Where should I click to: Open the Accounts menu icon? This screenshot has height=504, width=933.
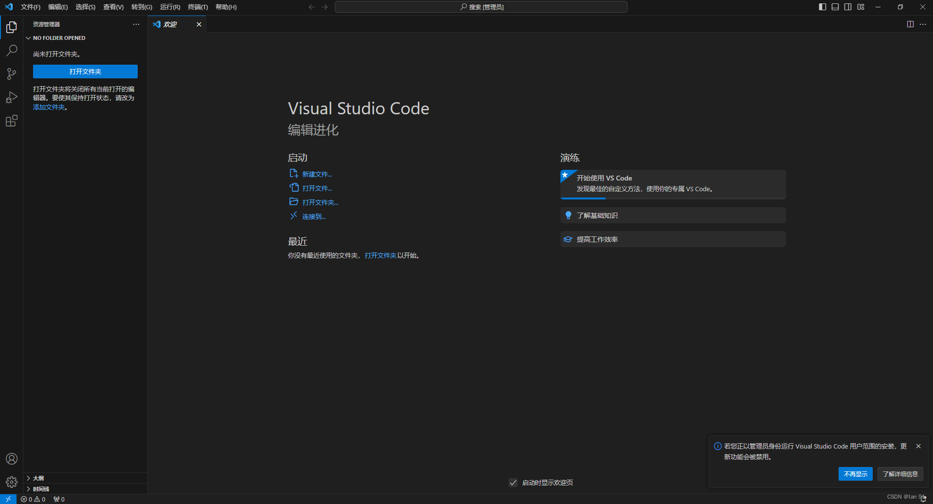[12, 459]
